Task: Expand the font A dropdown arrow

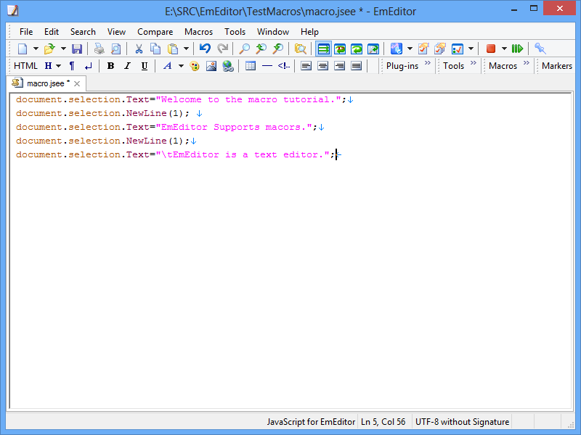Action: (181, 66)
